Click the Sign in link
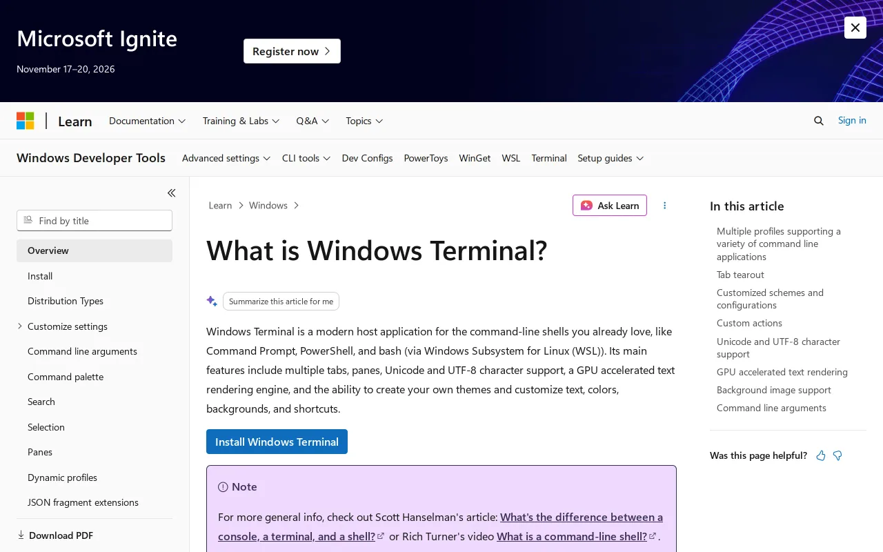 click(x=852, y=120)
